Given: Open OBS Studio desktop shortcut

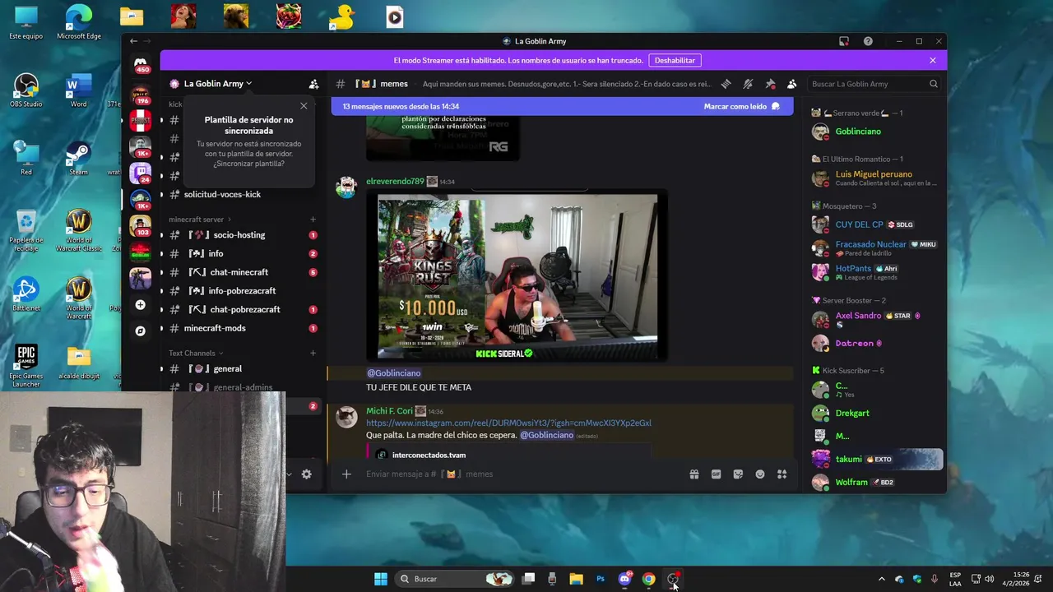Looking at the screenshot, I should [26, 90].
